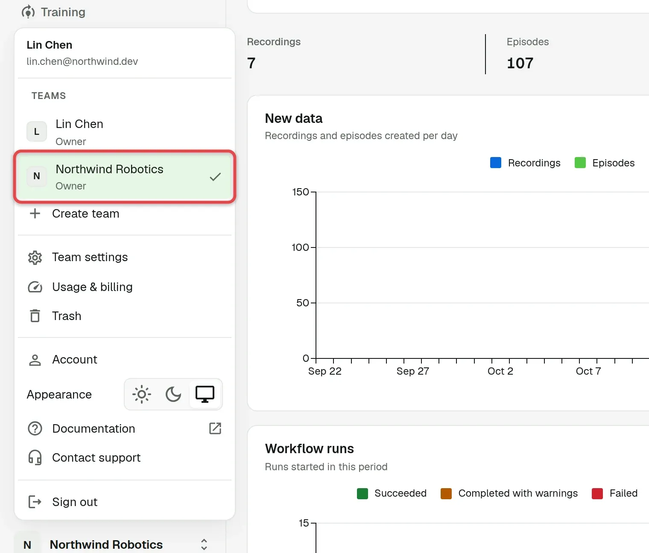Click the lin.chen@northwind.dev email text
This screenshot has height=553, width=649.
(x=82, y=61)
